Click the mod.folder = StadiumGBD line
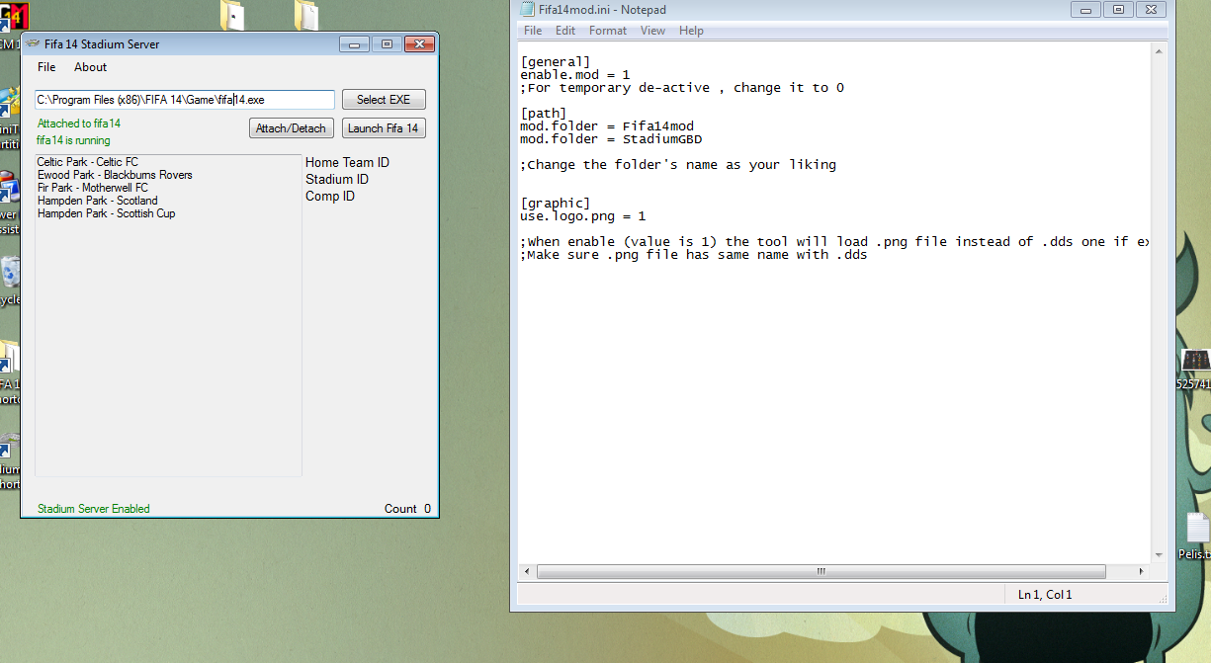 [611, 139]
